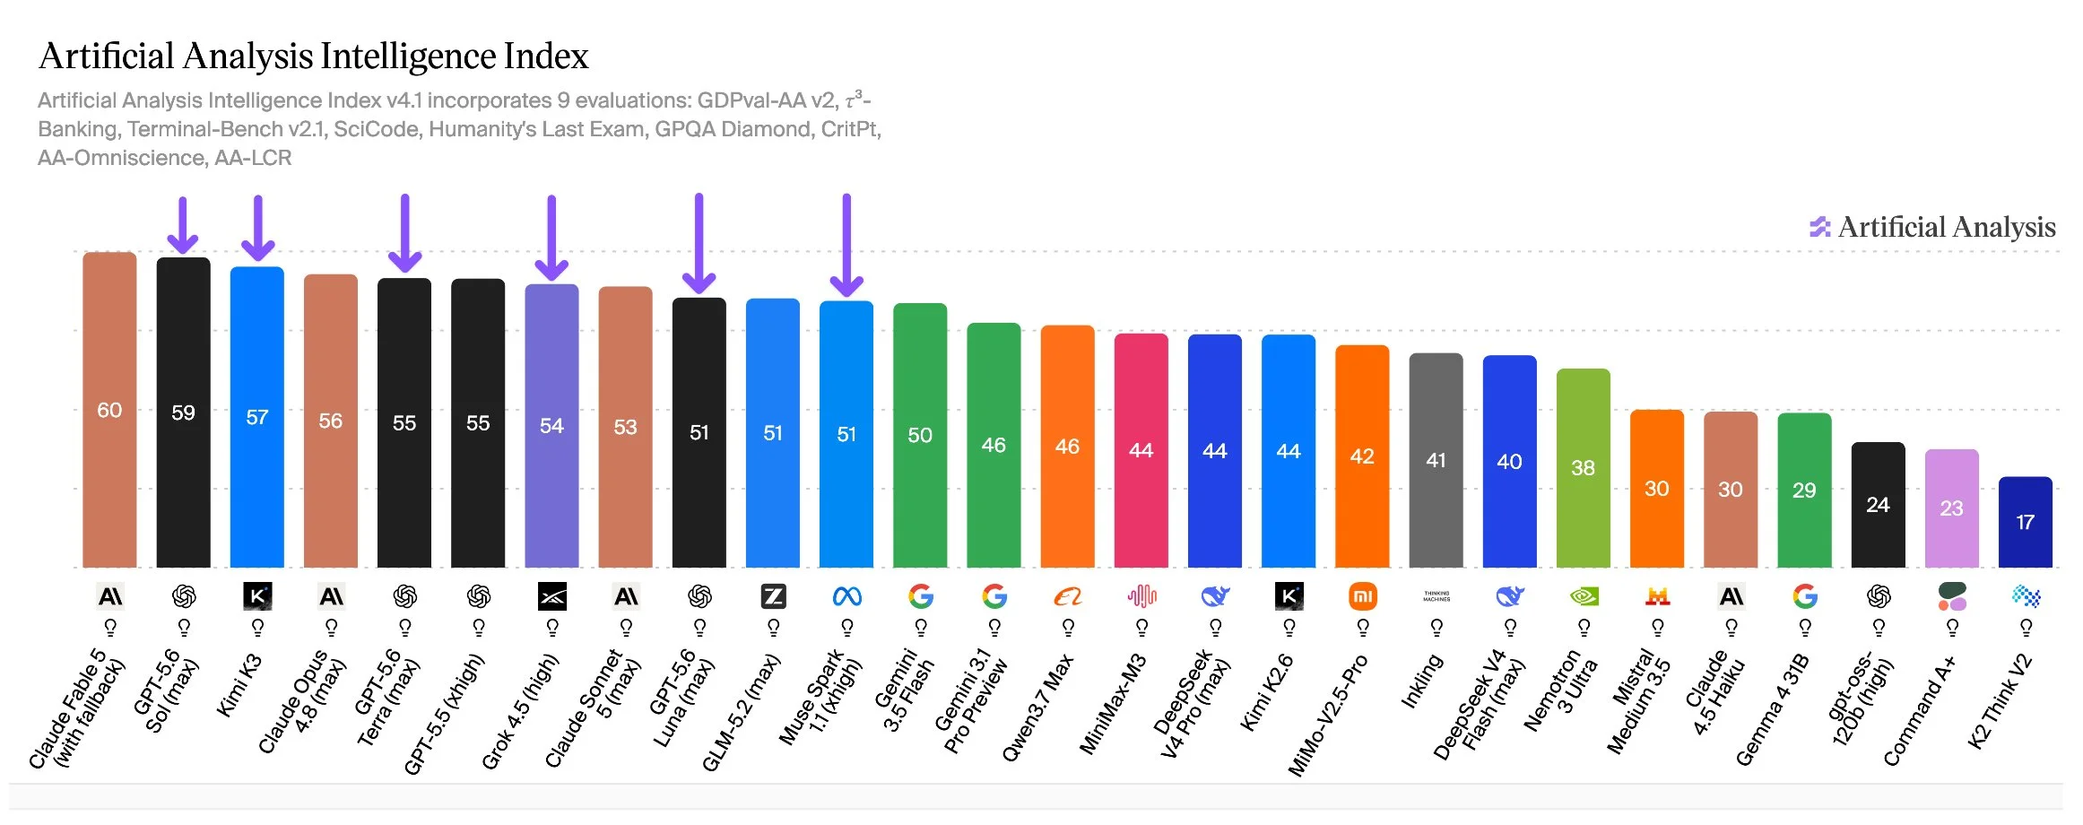Click the dark blue K2 Think V2 bar
2083x825 pixels.
[2026, 522]
